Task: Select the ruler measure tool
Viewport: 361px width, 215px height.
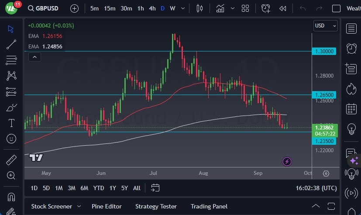Action: click(x=11, y=160)
